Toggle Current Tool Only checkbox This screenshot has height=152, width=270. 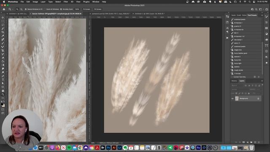tap(232, 77)
